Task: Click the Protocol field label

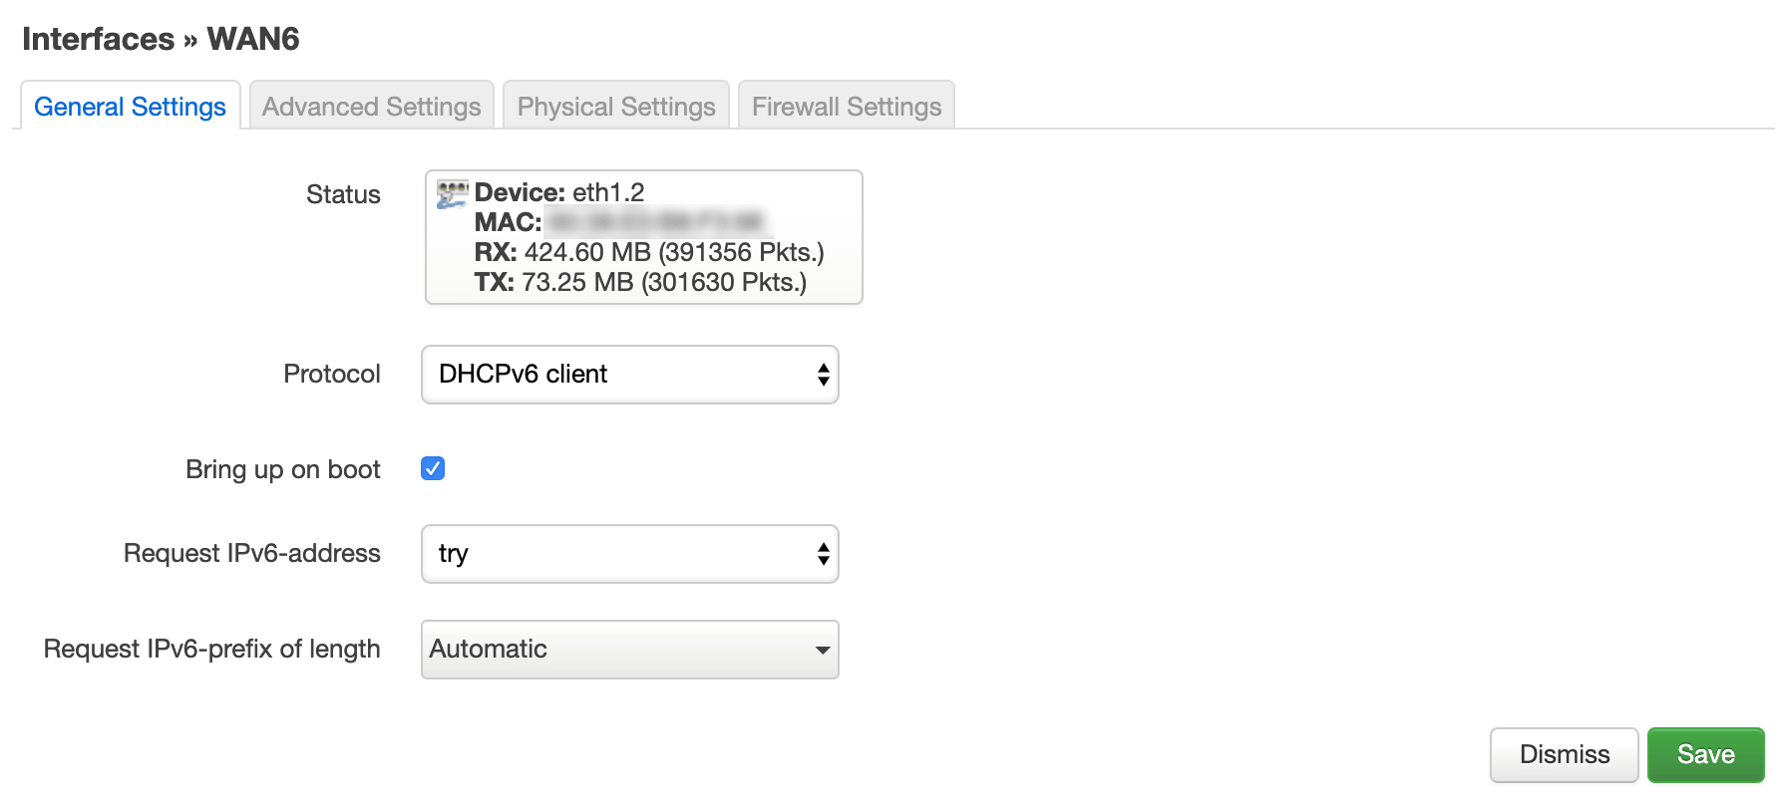Action: click(x=332, y=374)
